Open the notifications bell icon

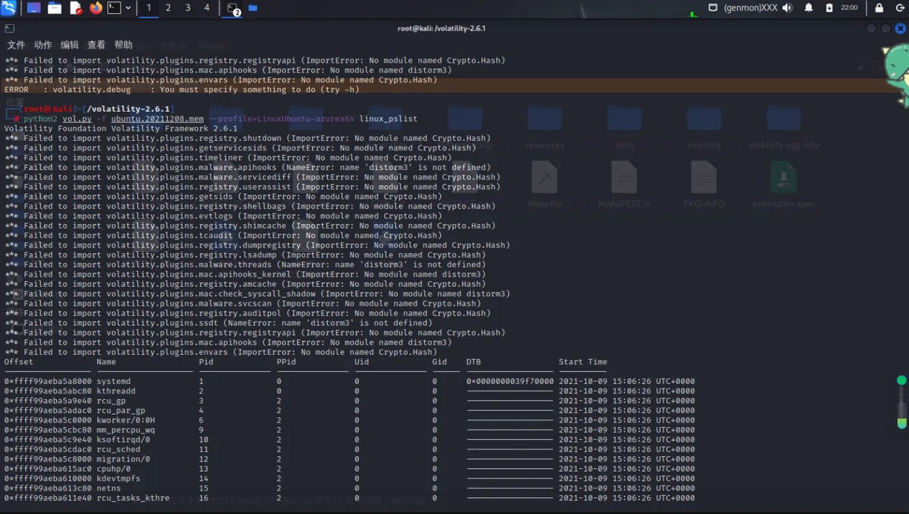click(x=808, y=8)
